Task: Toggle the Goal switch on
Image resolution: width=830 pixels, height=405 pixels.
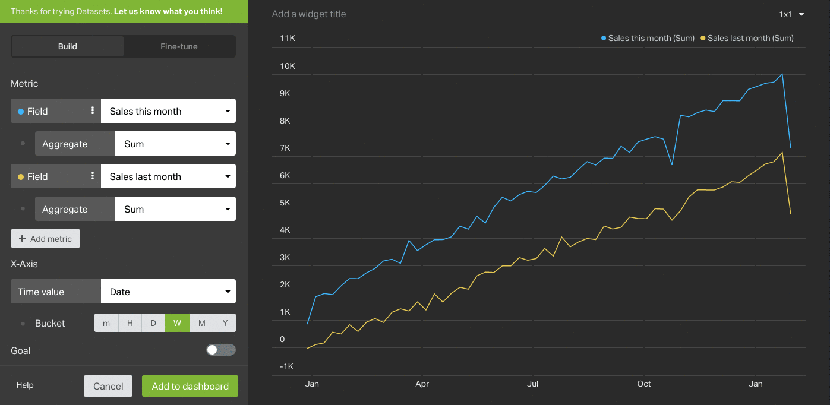Action: 221,350
